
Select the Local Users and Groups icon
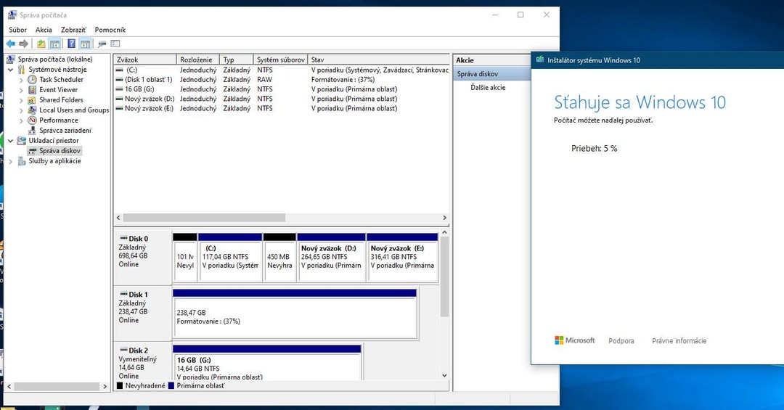click(33, 110)
